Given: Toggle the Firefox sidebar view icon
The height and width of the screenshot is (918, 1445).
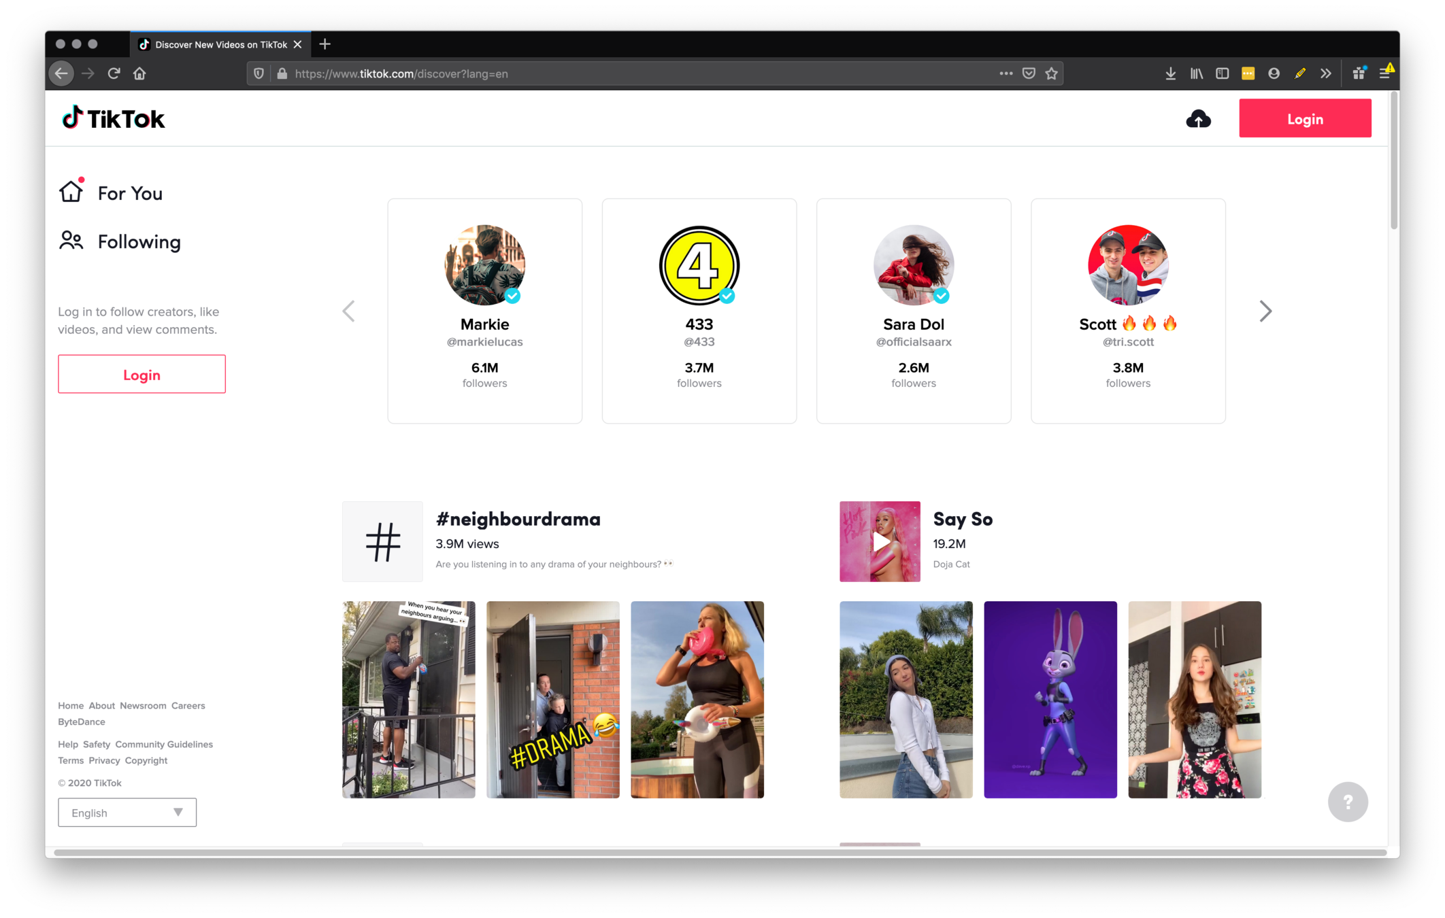Looking at the screenshot, I should click(x=1222, y=73).
